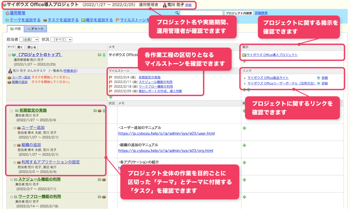Screen dimensions: 350x209
Task: Open the 運用管理 link
Action: point(17,13)
